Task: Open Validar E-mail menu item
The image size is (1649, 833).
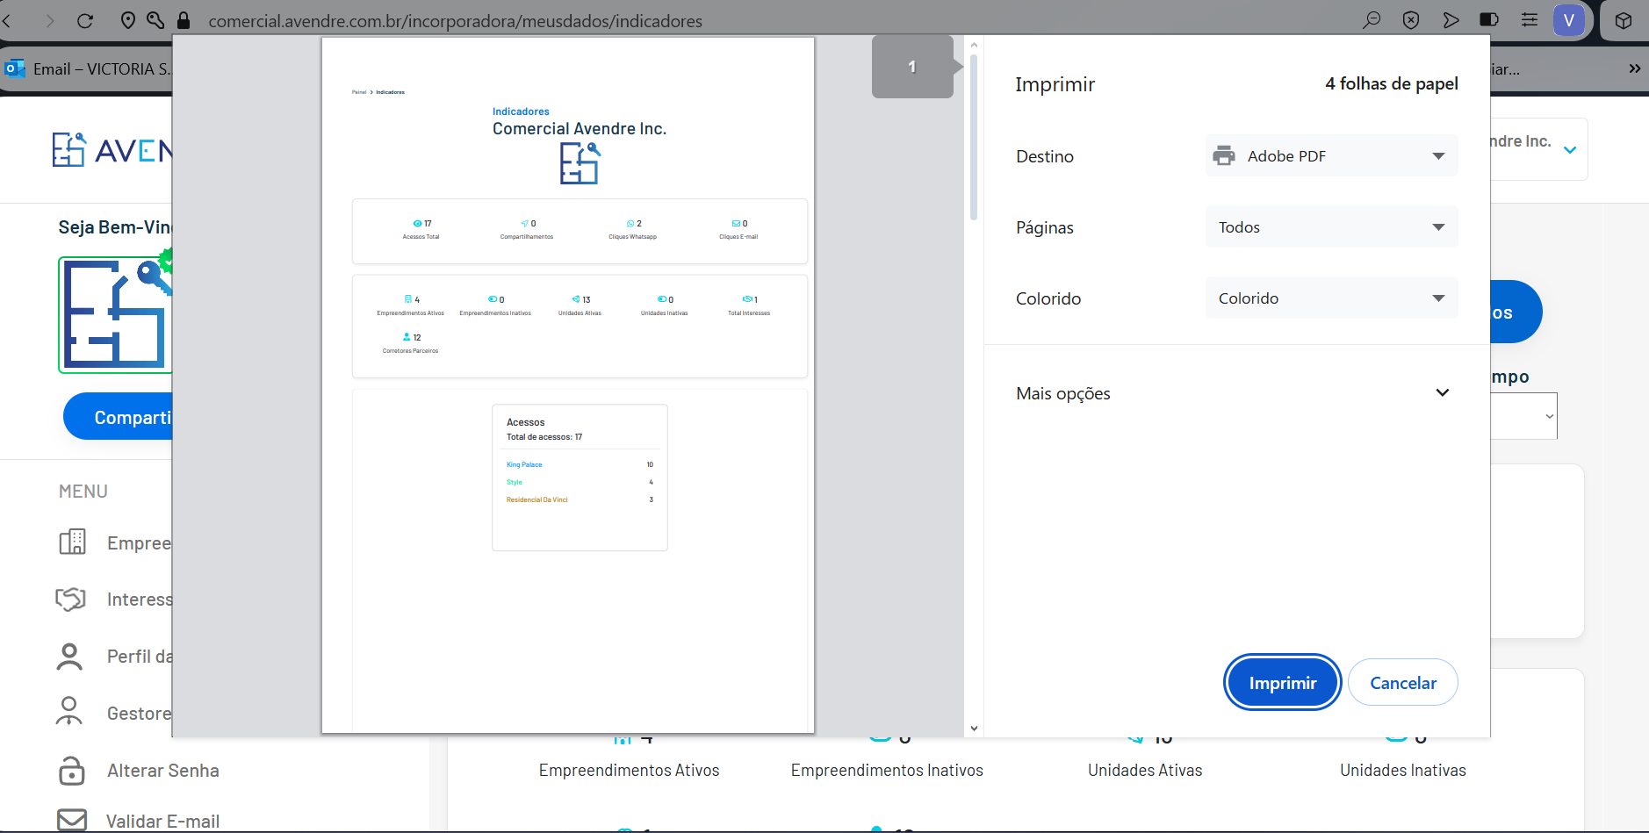Action: pos(163,822)
